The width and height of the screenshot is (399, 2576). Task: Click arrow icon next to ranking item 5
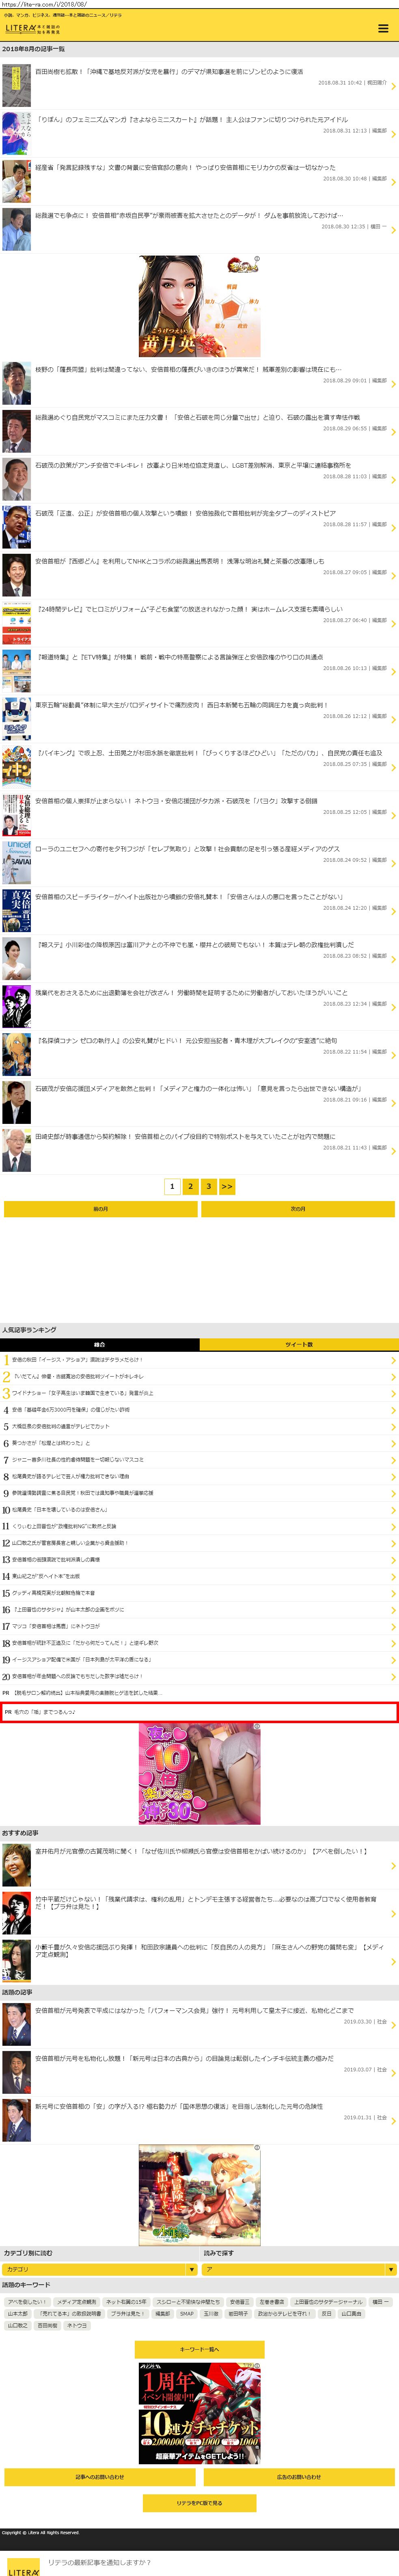click(393, 1427)
